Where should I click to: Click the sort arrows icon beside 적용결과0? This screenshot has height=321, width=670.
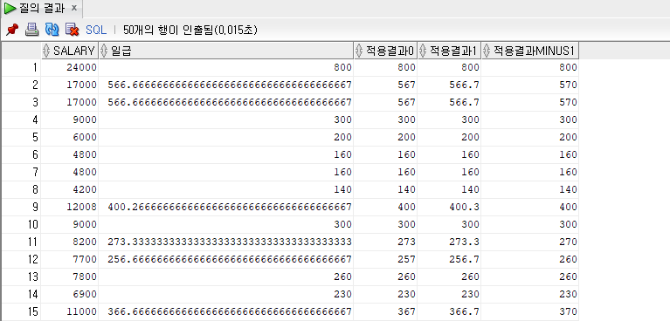360,51
